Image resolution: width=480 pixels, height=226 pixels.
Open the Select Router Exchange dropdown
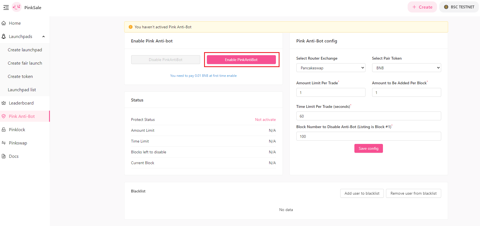pos(331,68)
